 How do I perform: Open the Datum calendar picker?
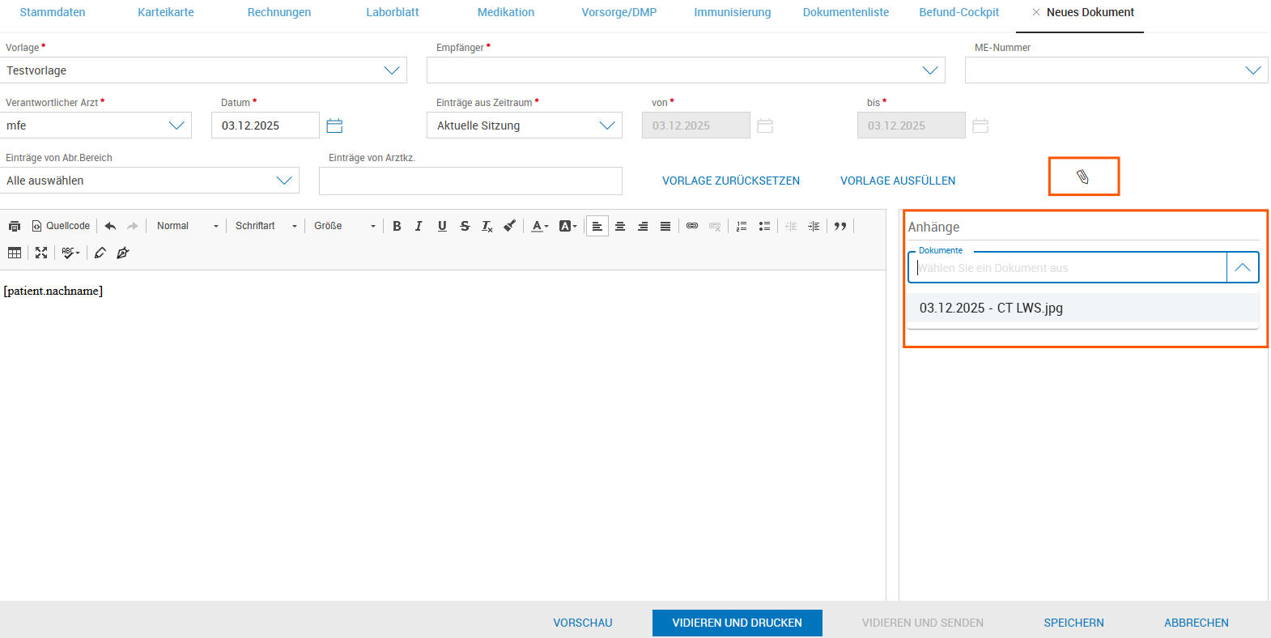pos(334,125)
